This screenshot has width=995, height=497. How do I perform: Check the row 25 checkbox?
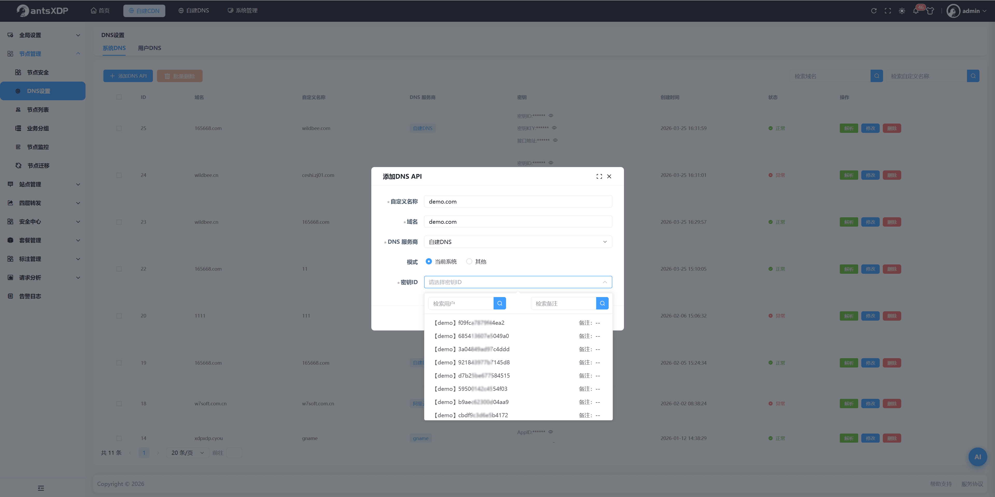point(119,128)
